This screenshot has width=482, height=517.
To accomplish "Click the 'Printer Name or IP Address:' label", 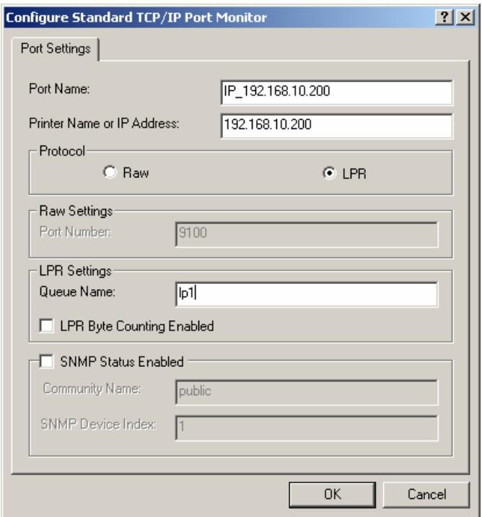I will click(104, 123).
